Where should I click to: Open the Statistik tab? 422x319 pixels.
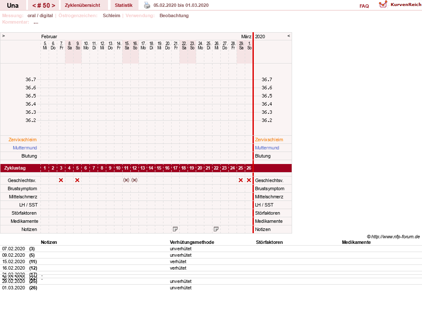pos(123,5)
